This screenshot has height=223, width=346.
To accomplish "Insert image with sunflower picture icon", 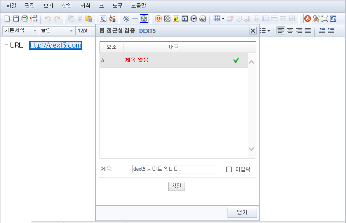I will pyautogui.click(x=176, y=19).
